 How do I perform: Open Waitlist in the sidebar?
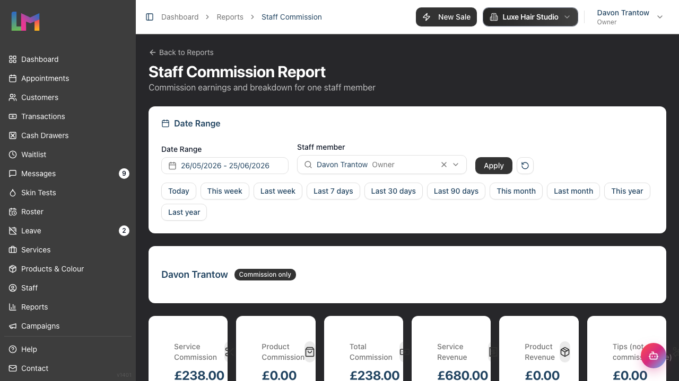(68, 155)
